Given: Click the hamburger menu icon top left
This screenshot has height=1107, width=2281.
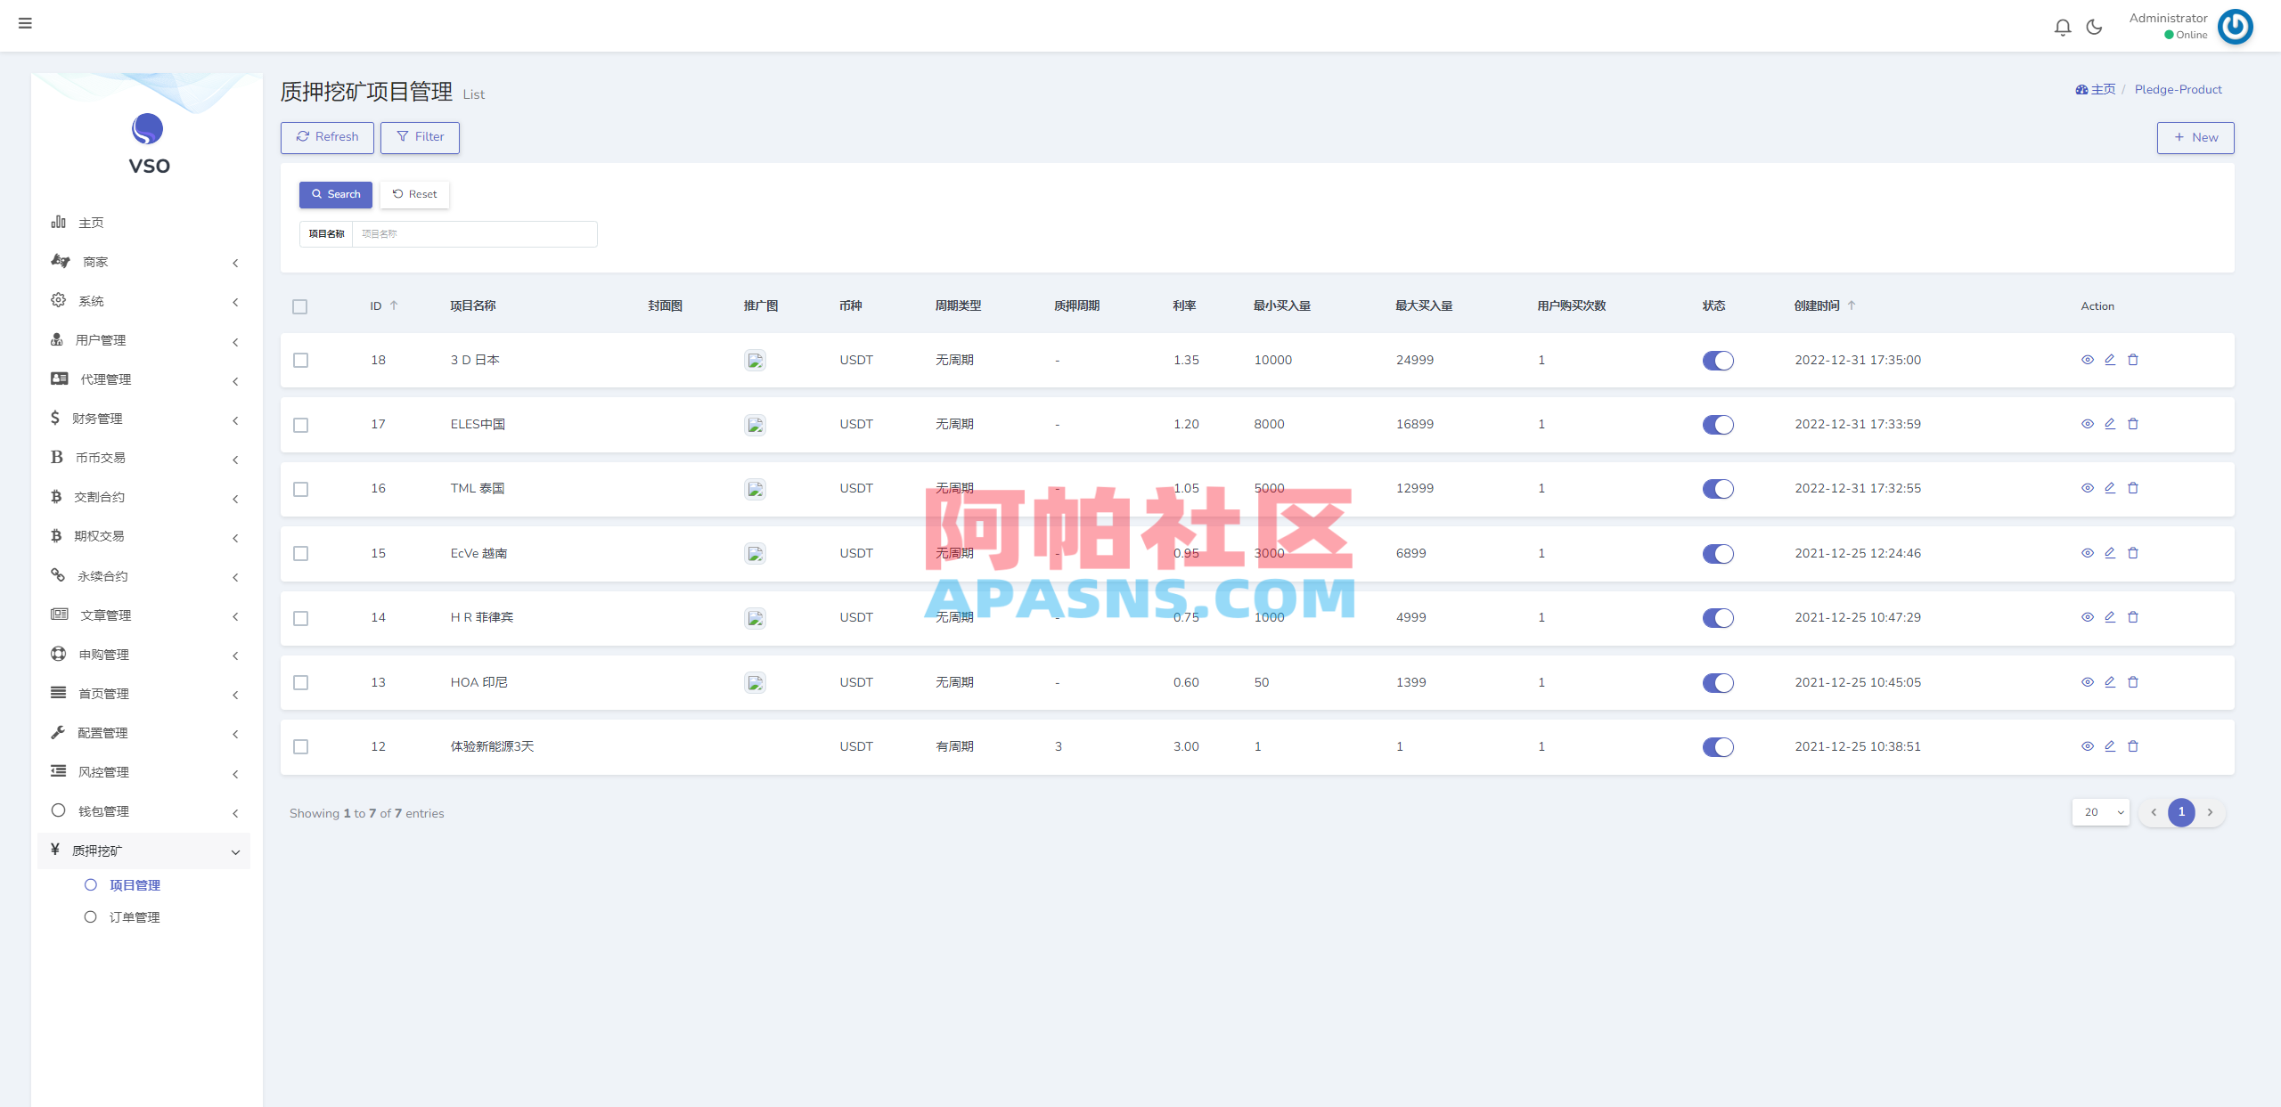Looking at the screenshot, I should [x=26, y=24].
